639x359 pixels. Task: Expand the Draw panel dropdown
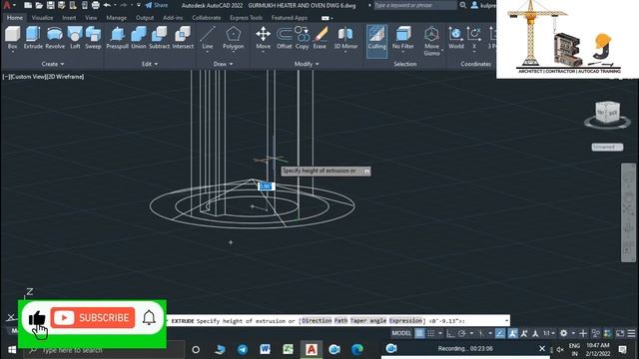pos(224,64)
